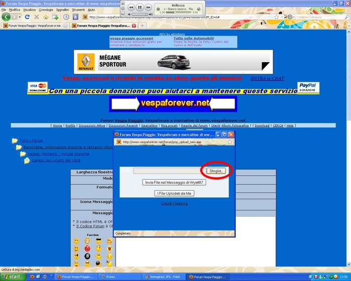Pause the song in the iTunes mini player
Image resolution: width=351 pixels, height=281 pixels.
click(140, 8)
